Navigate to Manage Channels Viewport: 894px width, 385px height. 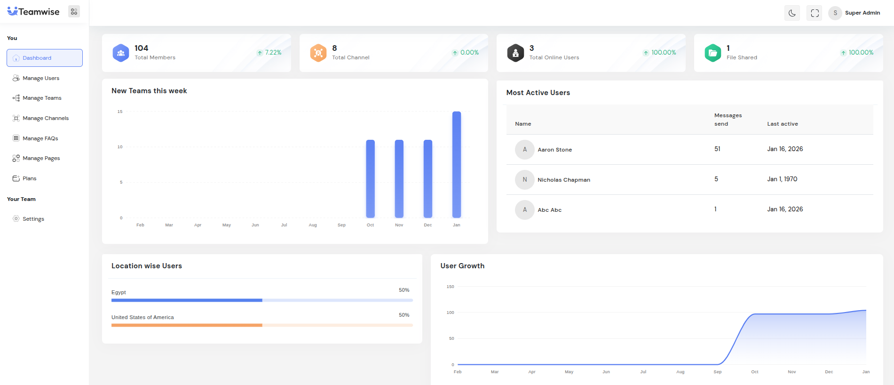45,118
